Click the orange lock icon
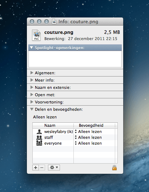Screen dimensions: 149x192 coord(114,168)
